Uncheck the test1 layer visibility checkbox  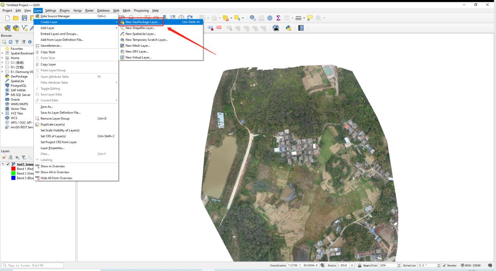pyautogui.click(x=8, y=164)
